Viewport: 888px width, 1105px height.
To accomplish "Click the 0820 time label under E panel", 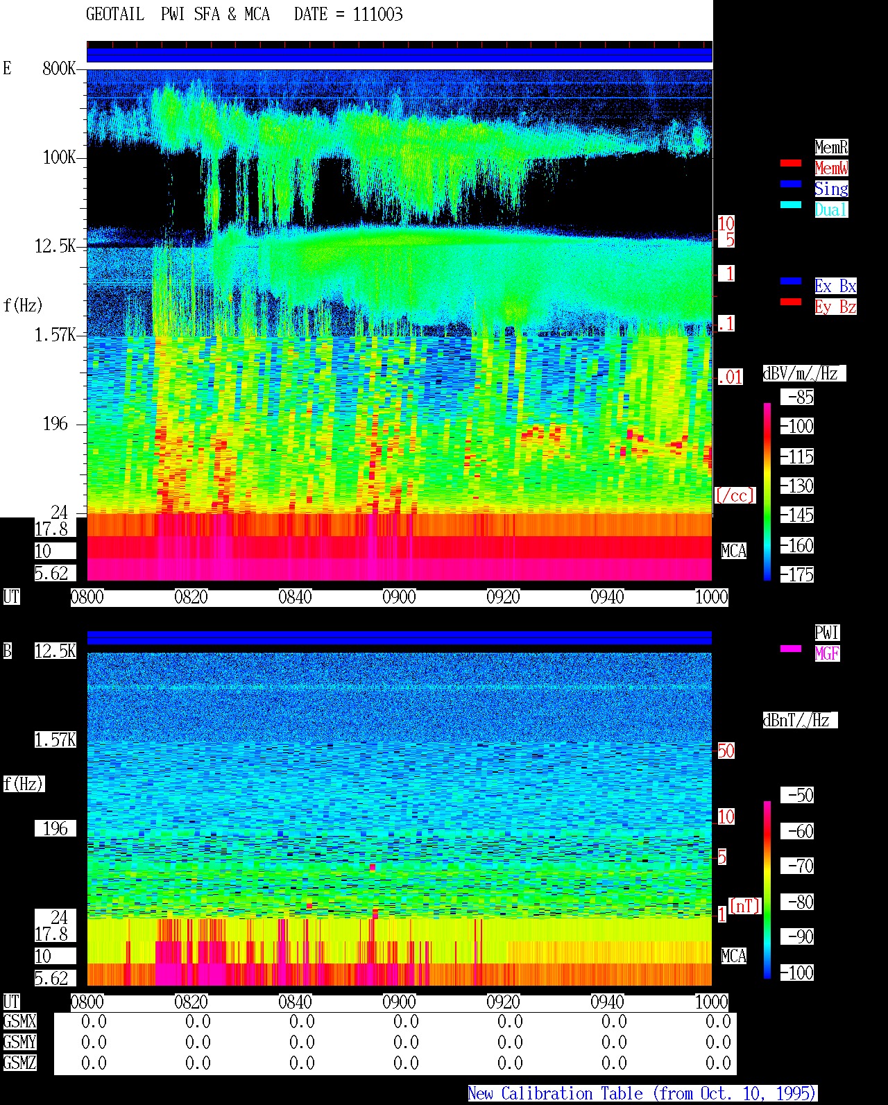I will tap(191, 597).
